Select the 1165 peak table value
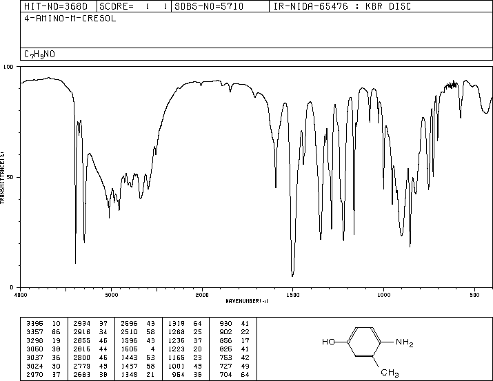 point(177,358)
